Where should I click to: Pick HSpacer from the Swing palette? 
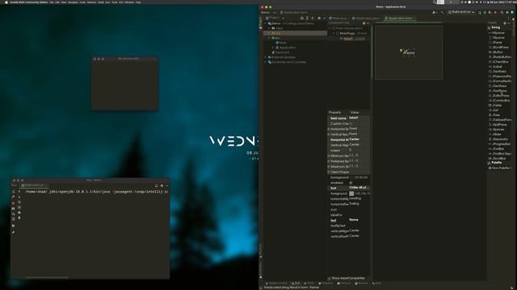click(497, 33)
